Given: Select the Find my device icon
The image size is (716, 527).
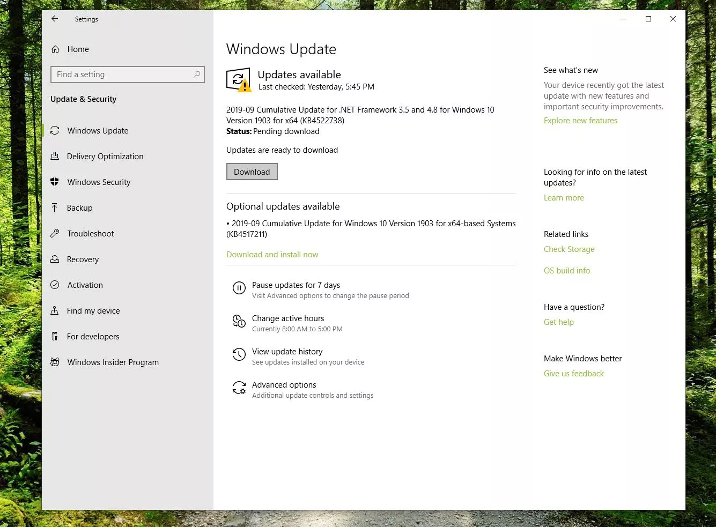Looking at the screenshot, I should click(55, 310).
